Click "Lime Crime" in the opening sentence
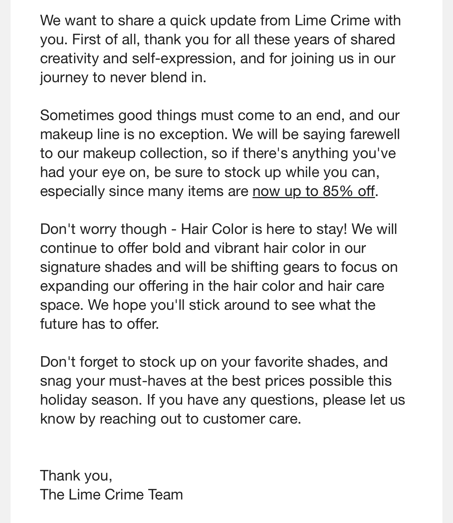Viewport: 453px width, 523px height. click(x=332, y=21)
